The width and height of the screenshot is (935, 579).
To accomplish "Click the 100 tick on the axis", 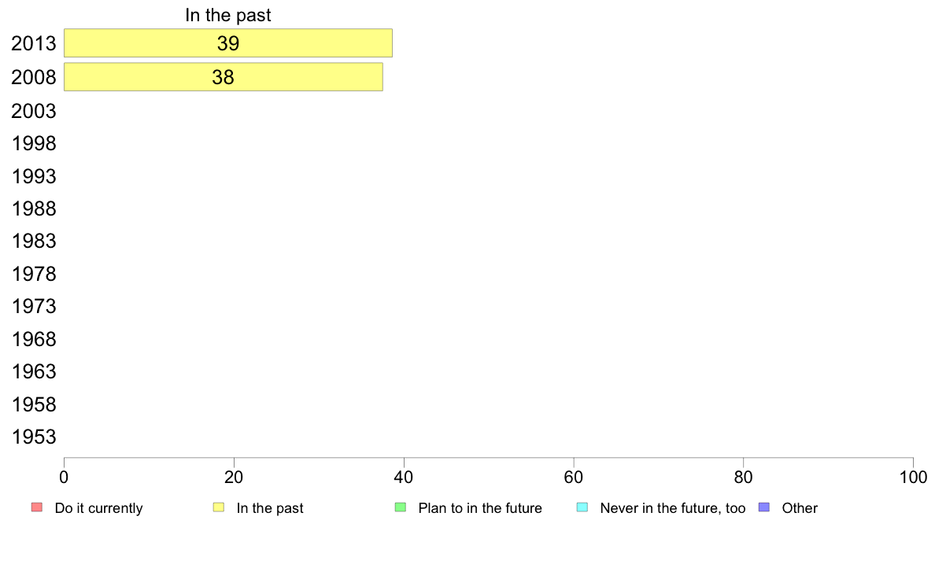I will tap(913, 477).
